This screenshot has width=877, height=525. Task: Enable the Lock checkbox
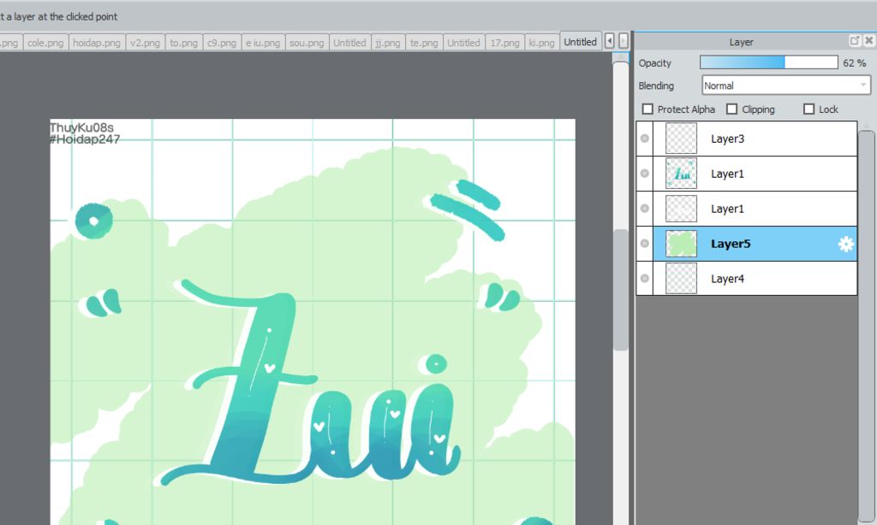808,109
